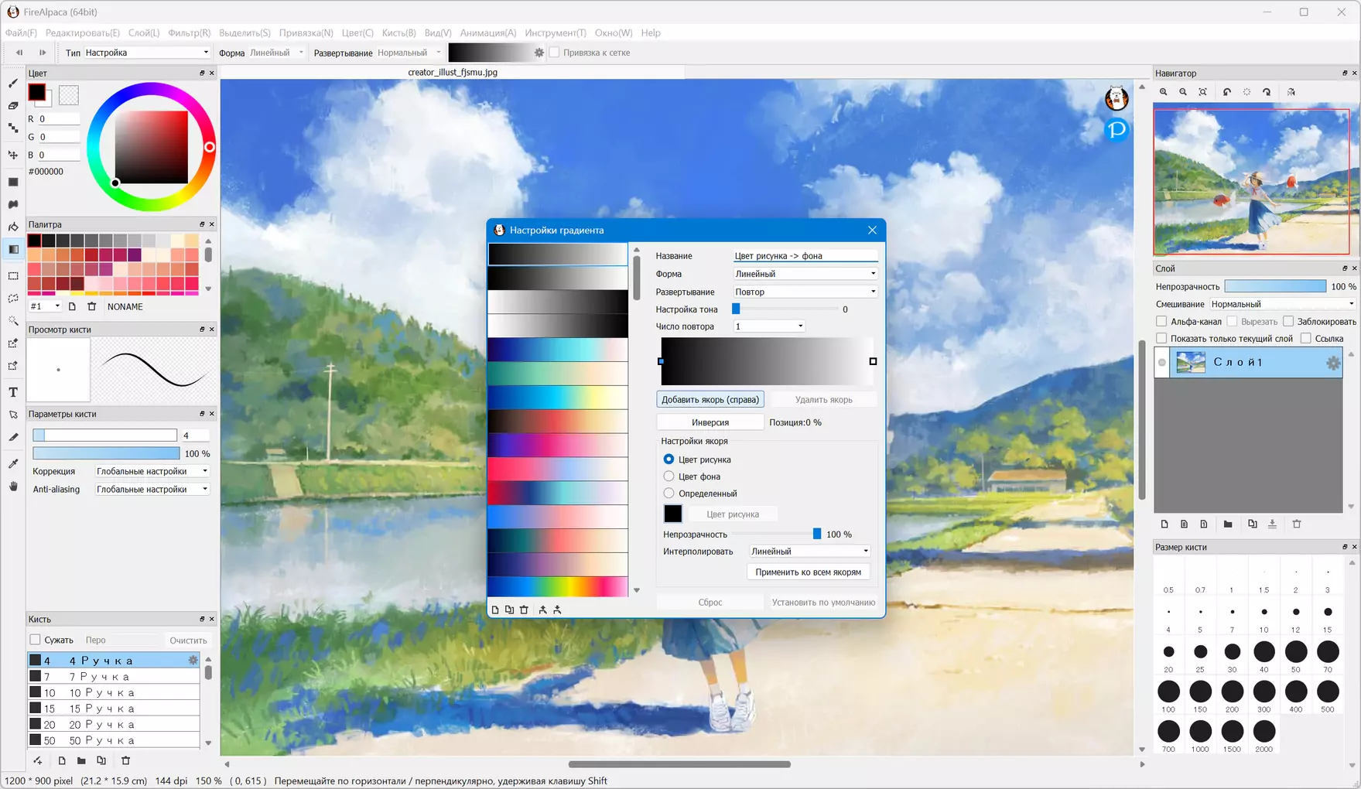Zoom out using the Navigator panel
The height and width of the screenshot is (789, 1361).
pyautogui.click(x=1183, y=92)
